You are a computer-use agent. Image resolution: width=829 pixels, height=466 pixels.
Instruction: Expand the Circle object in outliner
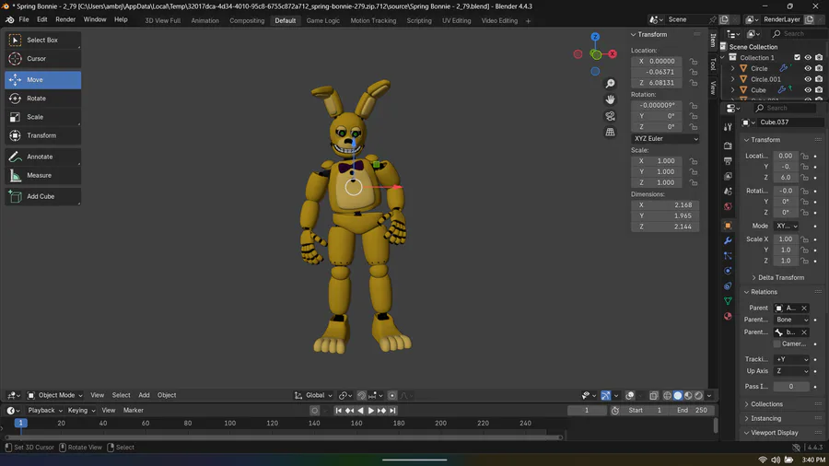pos(733,69)
